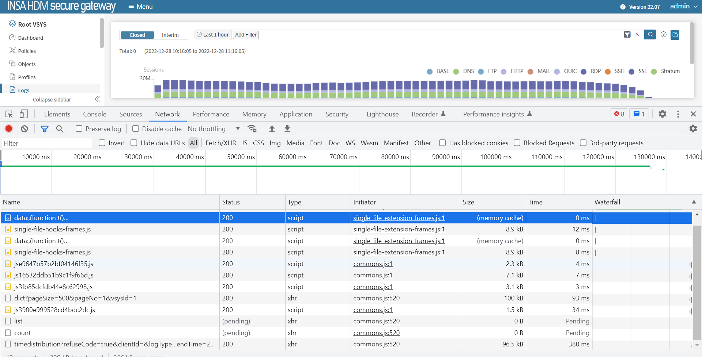This screenshot has height=357, width=702.
Task: Tick the Hide data URLs checkbox
Action: (134, 143)
